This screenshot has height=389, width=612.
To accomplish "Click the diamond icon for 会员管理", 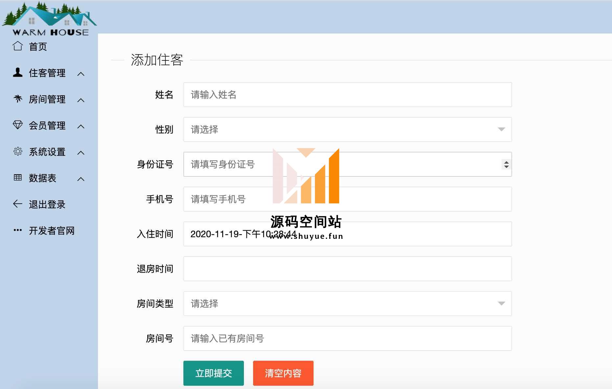I will 18,125.
